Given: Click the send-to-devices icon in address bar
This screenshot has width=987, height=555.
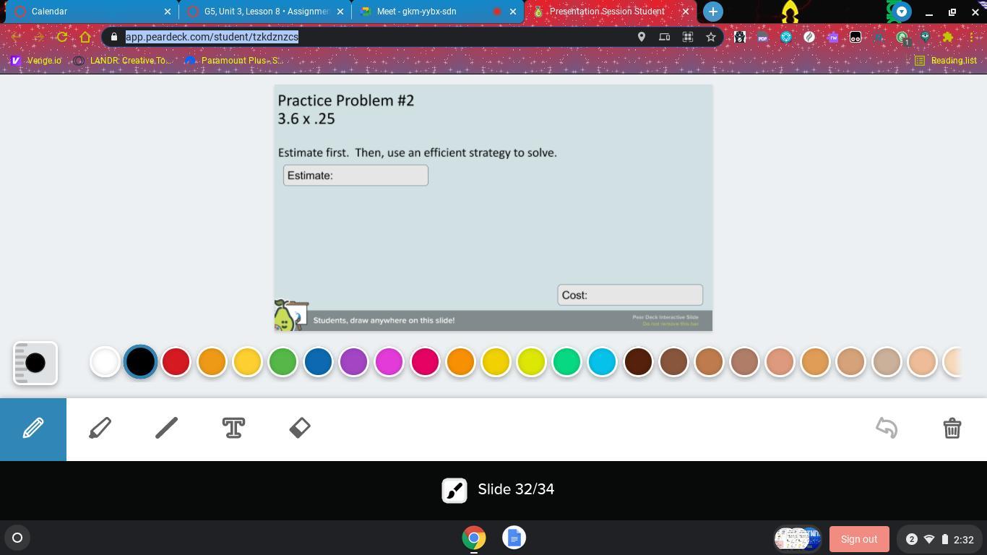Looking at the screenshot, I should (x=664, y=37).
